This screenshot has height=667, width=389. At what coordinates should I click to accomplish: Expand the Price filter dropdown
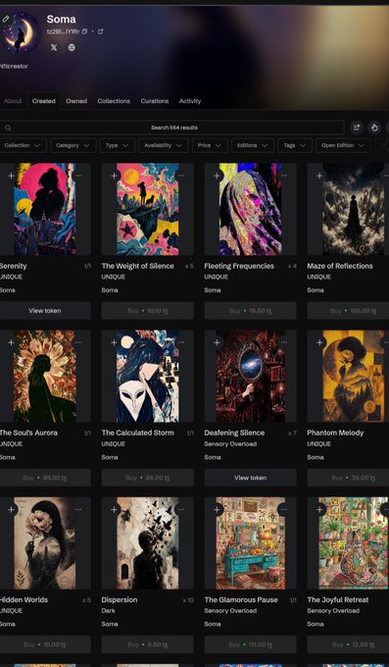[x=210, y=145]
